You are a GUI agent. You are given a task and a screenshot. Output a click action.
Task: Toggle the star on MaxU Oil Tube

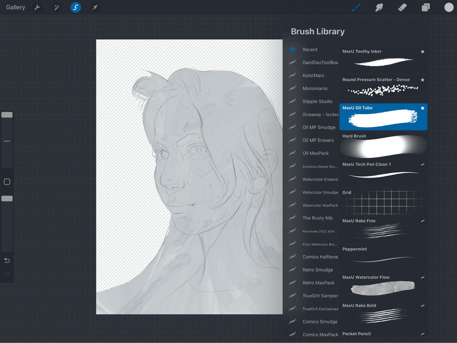click(422, 108)
